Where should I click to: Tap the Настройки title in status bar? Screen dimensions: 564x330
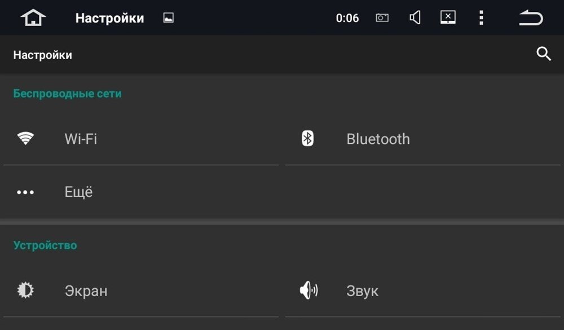tap(109, 18)
